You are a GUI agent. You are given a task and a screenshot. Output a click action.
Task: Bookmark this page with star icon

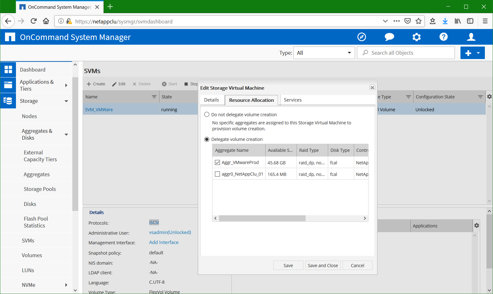tap(419, 21)
